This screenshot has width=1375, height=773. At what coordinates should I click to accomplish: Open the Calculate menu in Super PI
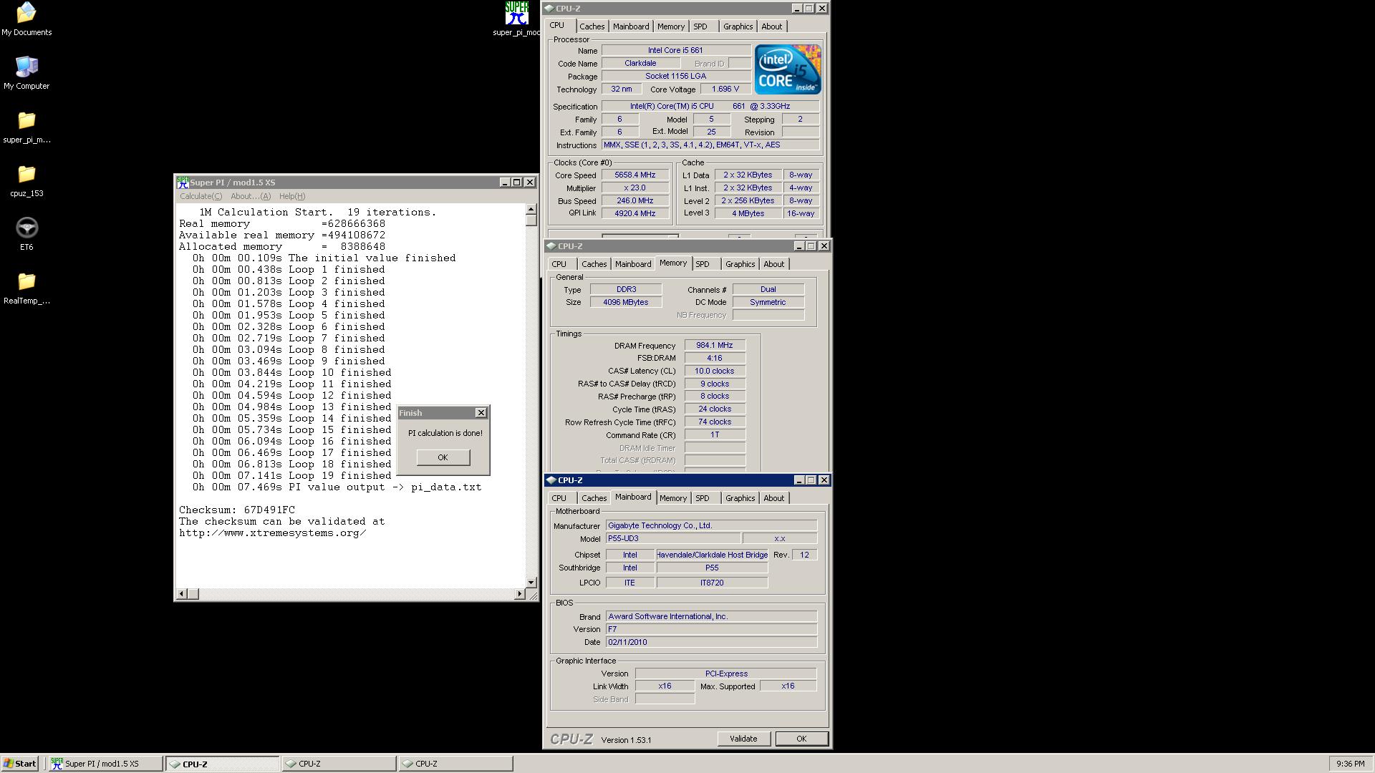pyautogui.click(x=201, y=196)
